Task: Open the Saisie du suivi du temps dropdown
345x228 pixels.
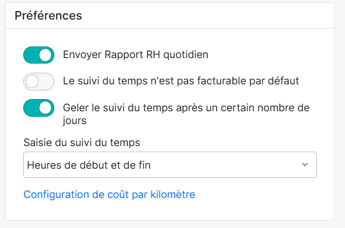Action: pyautogui.click(x=170, y=165)
